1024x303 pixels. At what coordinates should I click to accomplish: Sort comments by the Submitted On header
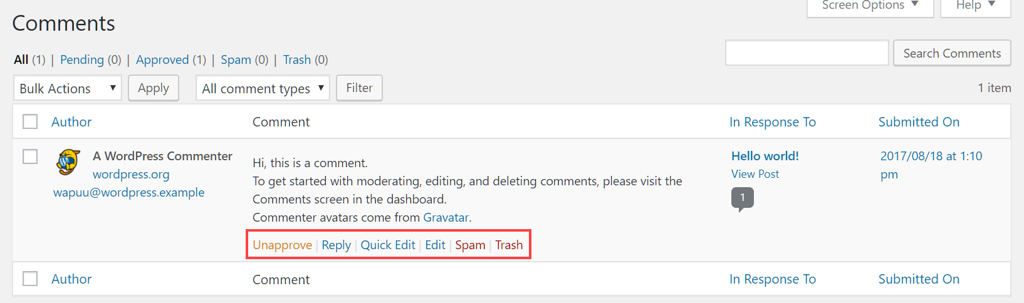click(x=919, y=121)
